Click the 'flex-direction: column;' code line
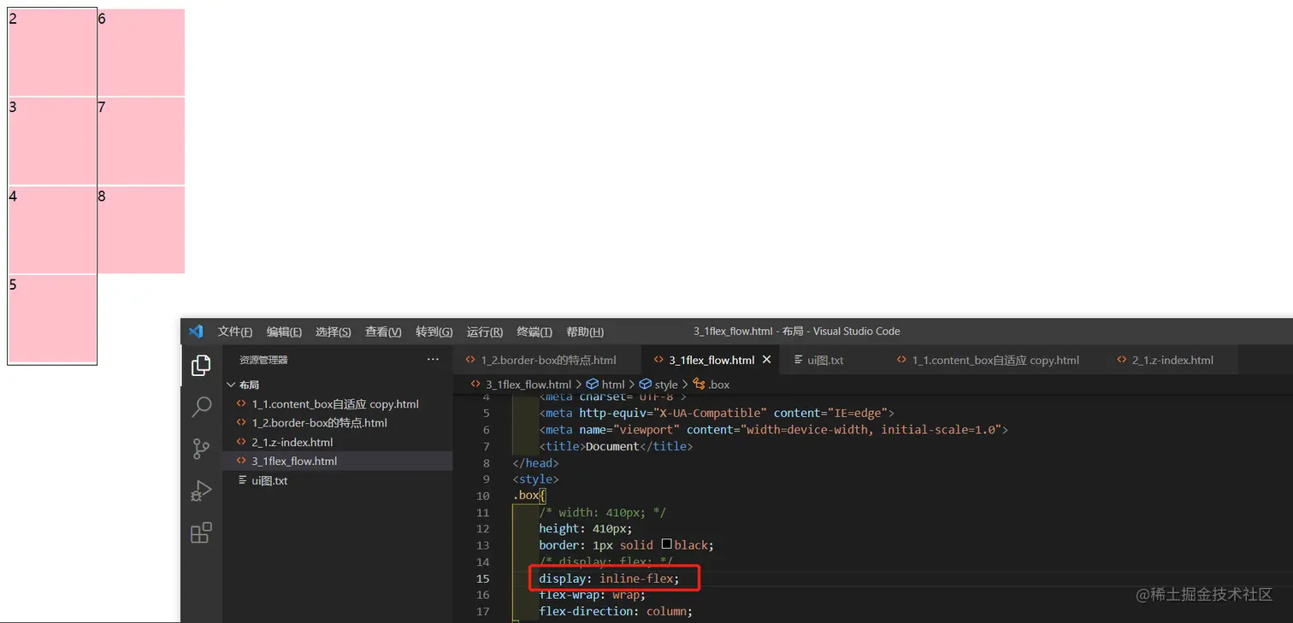The height and width of the screenshot is (623, 1293). tap(615, 611)
